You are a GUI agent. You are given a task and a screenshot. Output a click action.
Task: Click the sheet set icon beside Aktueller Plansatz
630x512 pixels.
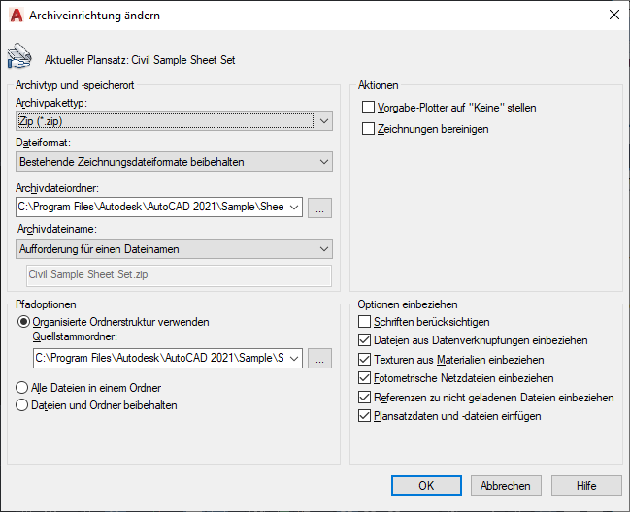pos(18,57)
